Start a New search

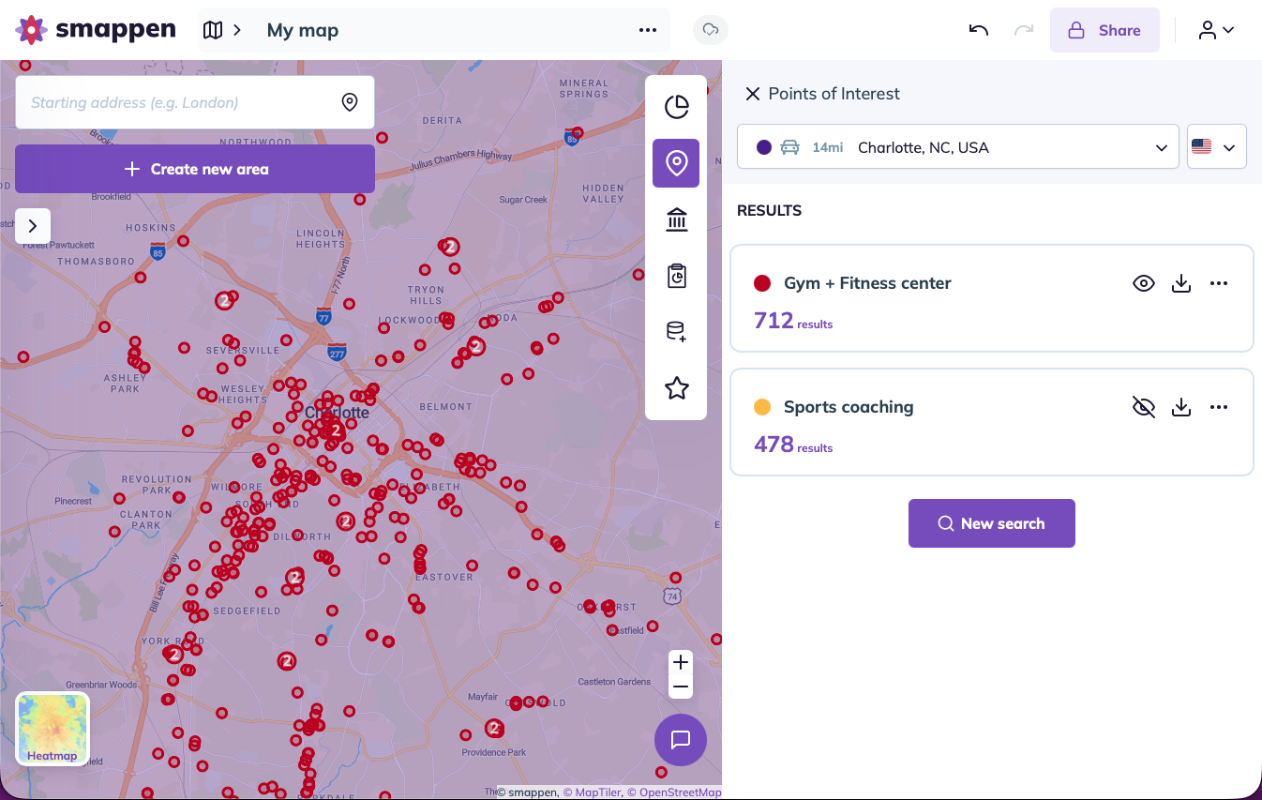click(x=992, y=523)
